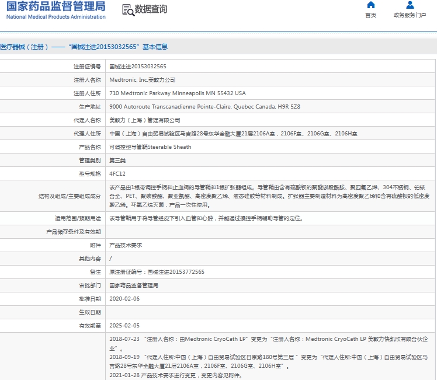This screenshot has height=380, width=437.
Task: Click the 生效日期 row label
Action: pos(90,312)
